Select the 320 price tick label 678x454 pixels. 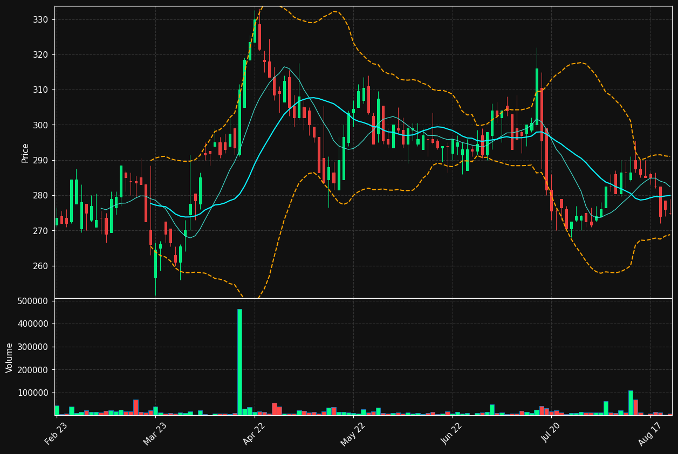click(40, 55)
